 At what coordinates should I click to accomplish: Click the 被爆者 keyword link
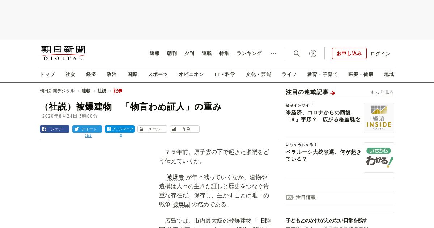coord(175,177)
